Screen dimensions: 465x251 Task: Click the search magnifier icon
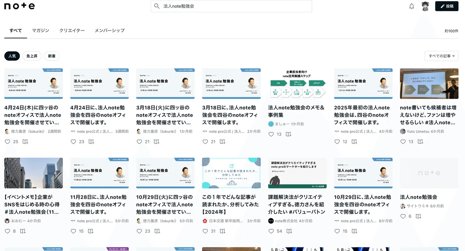(x=157, y=6)
